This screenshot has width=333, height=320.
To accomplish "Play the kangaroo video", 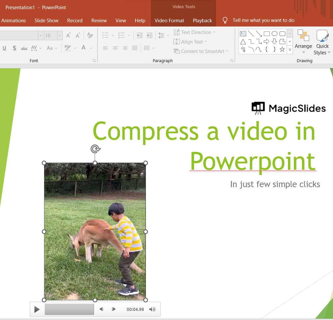I will point(37,310).
